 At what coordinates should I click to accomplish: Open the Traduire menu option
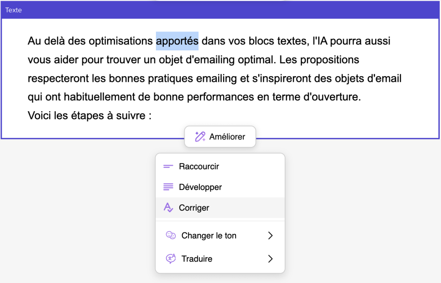197,258
